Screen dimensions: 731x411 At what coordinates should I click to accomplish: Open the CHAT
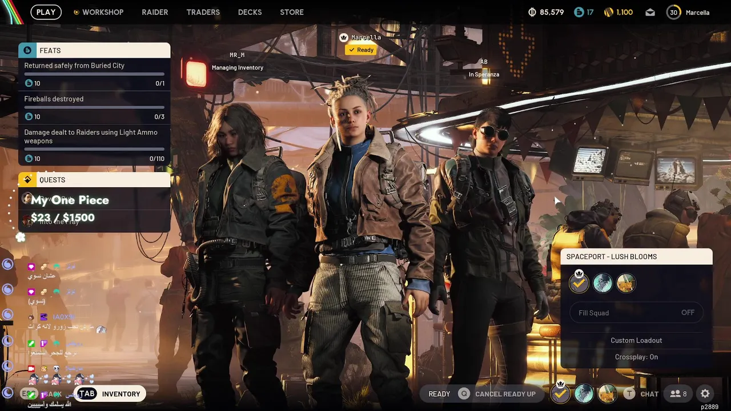point(649,394)
